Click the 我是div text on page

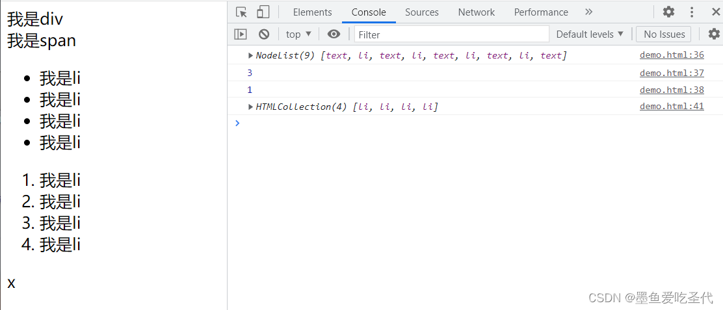pyautogui.click(x=35, y=19)
